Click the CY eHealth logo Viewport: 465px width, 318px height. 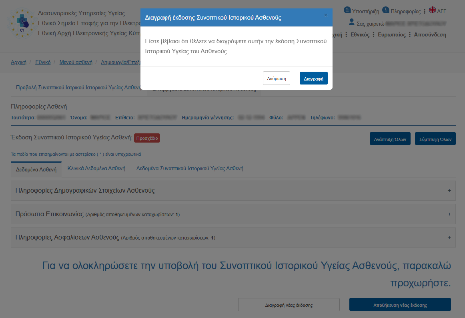point(22,23)
